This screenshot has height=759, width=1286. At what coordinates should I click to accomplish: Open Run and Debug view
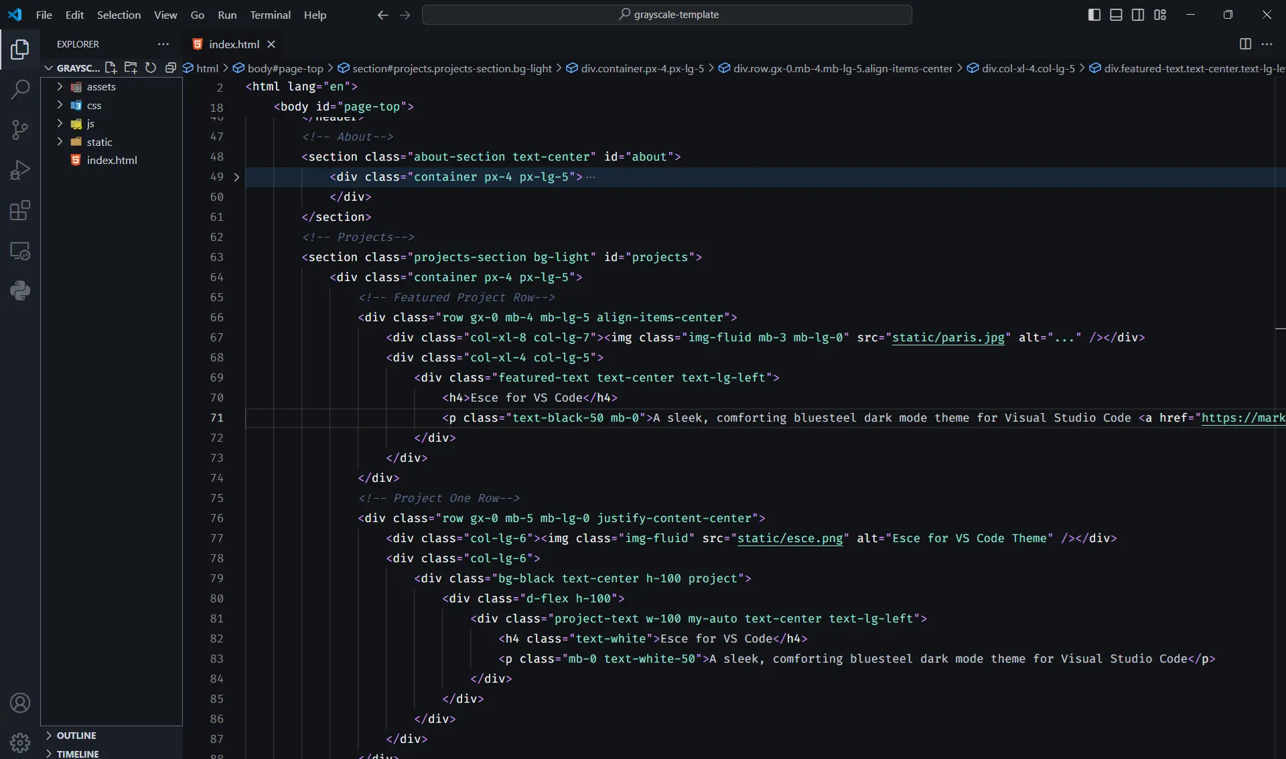[20, 170]
